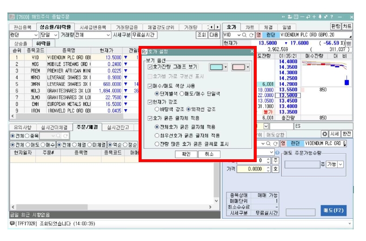Pick the cyan bid color swatch
The height and width of the screenshot is (241, 366).
tap(216, 67)
